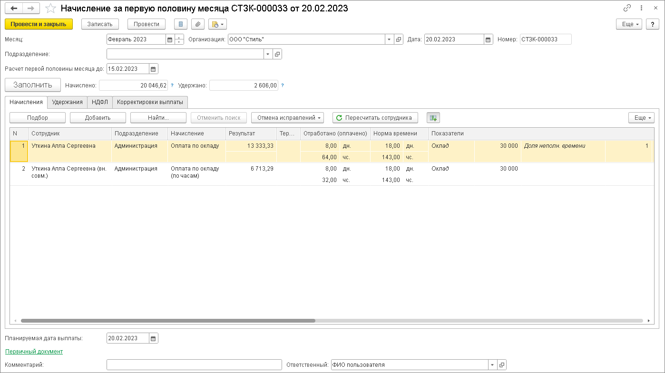Open the window options three-dot menu

(640, 8)
